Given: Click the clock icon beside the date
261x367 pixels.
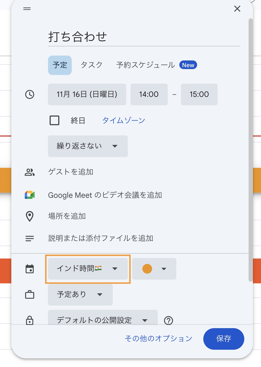Looking at the screenshot, I should tap(30, 94).
